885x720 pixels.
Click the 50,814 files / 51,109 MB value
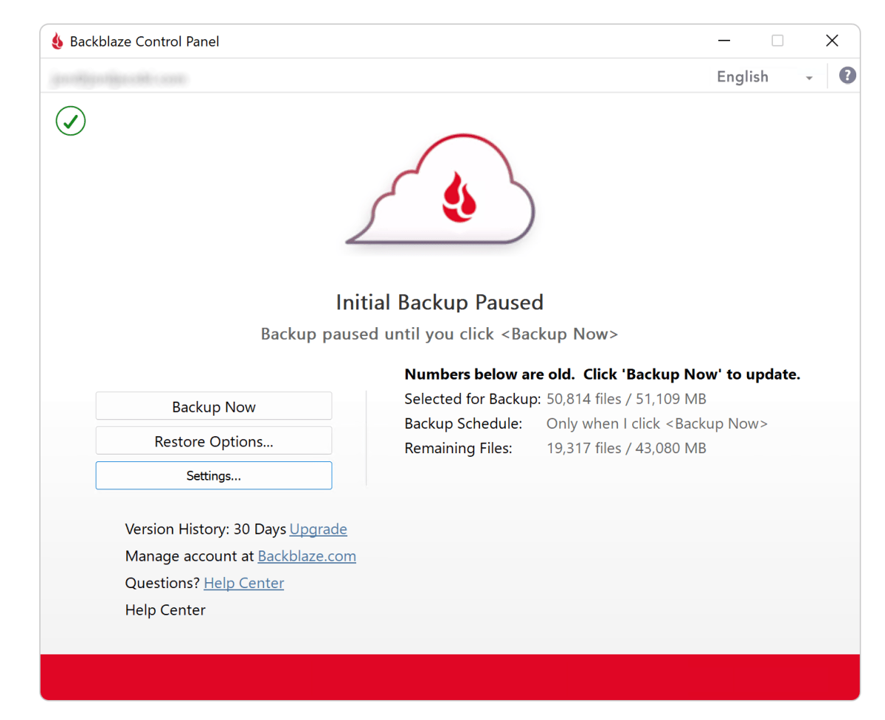point(626,399)
